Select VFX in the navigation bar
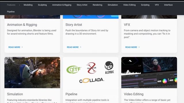The image size is (184, 103). point(157,5)
